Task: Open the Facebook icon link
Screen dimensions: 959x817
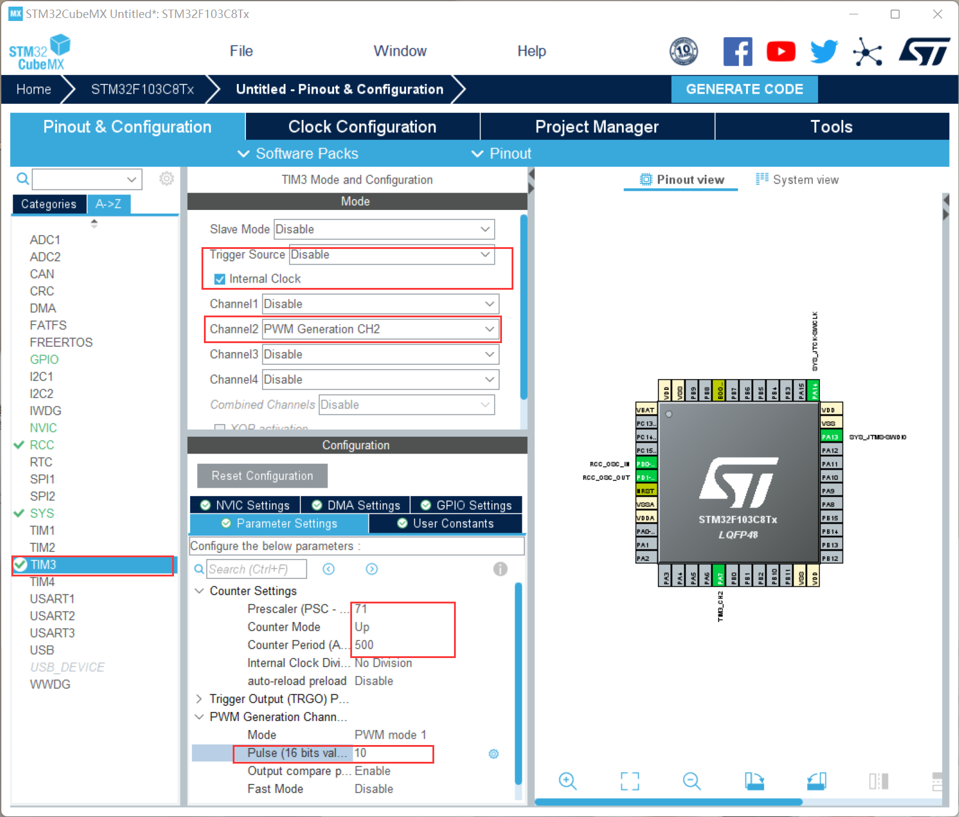Action: tap(738, 52)
